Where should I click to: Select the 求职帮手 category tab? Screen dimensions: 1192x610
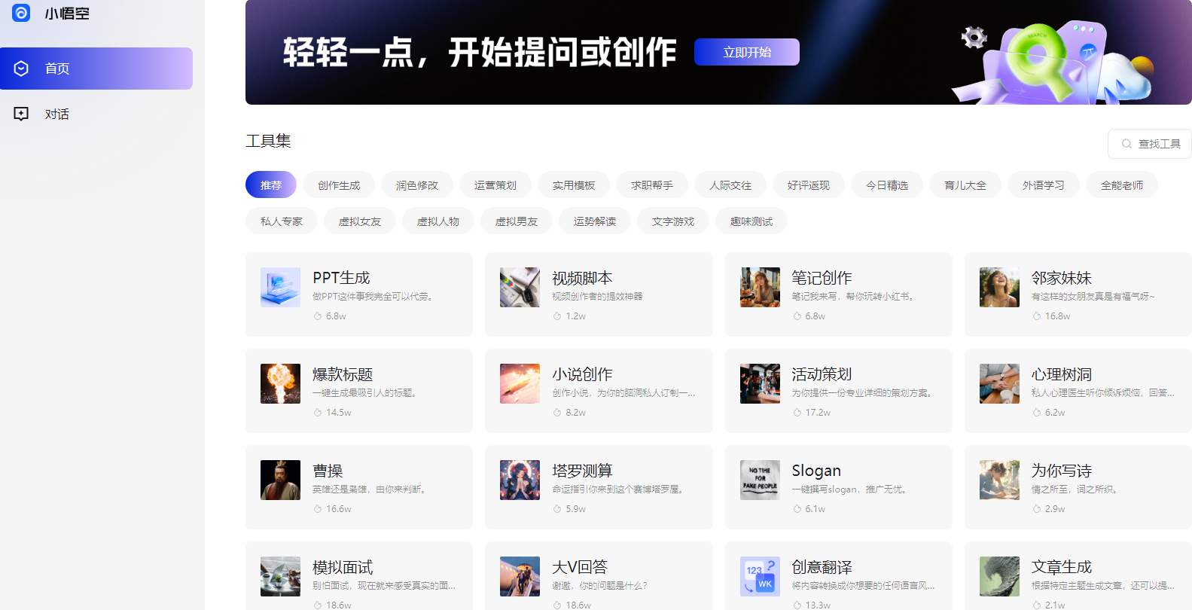pos(652,185)
